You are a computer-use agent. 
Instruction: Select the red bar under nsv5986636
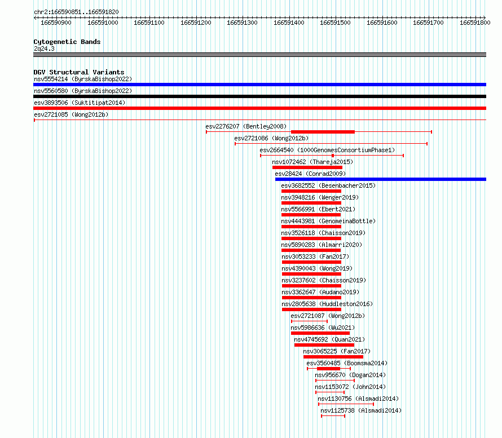click(320, 333)
